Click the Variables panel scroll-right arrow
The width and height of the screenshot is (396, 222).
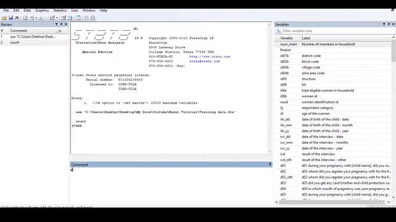tap(389, 202)
